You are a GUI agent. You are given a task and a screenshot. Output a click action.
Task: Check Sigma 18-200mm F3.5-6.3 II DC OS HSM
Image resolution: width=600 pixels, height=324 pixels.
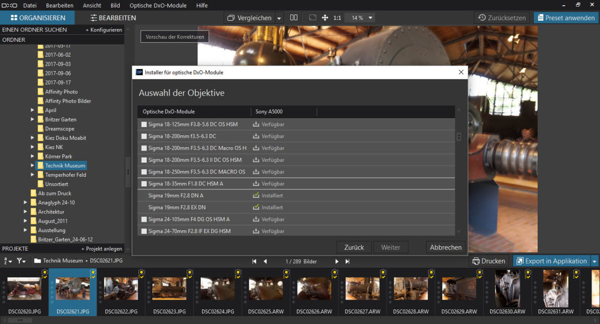pyautogui.click(x=144, y=160)
